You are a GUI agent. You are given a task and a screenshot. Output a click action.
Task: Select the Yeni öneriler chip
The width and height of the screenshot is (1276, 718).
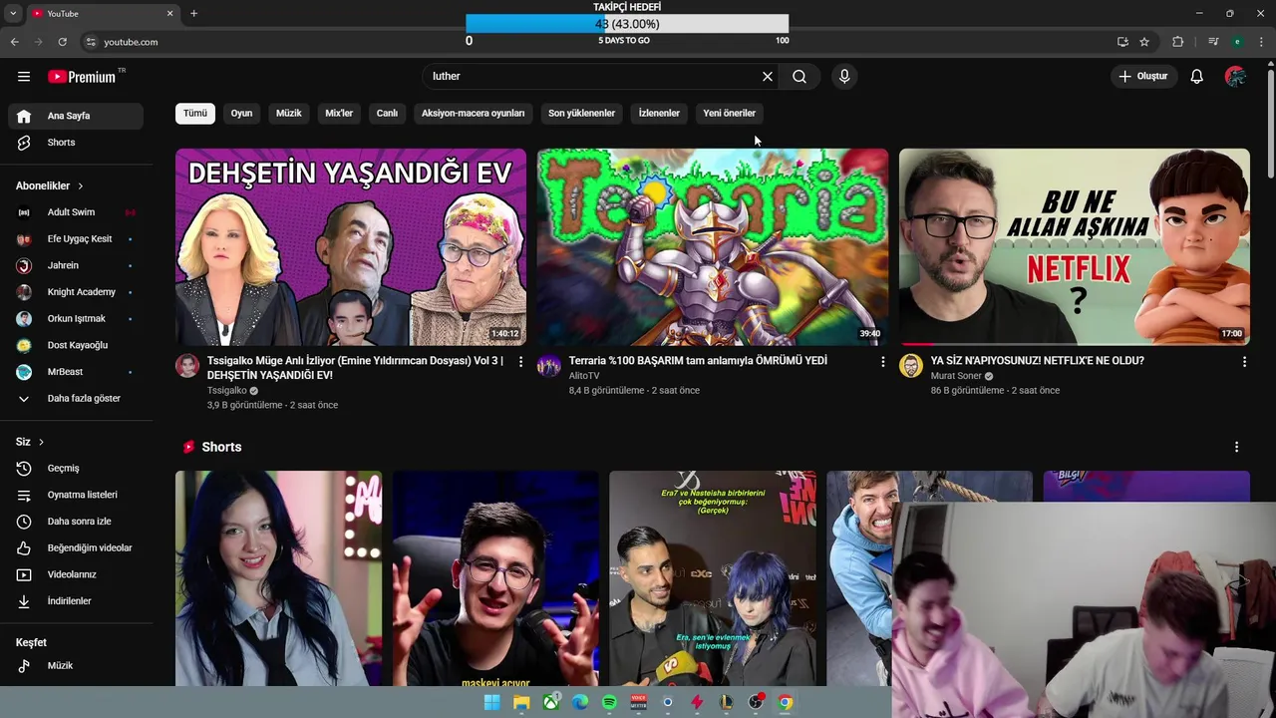(730, 114)
